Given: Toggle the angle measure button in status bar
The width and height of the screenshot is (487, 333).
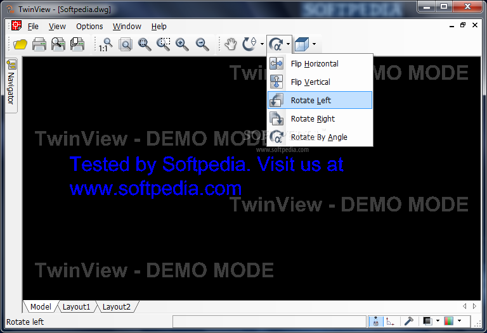Looking at the screenshot, I should [390, 321].
